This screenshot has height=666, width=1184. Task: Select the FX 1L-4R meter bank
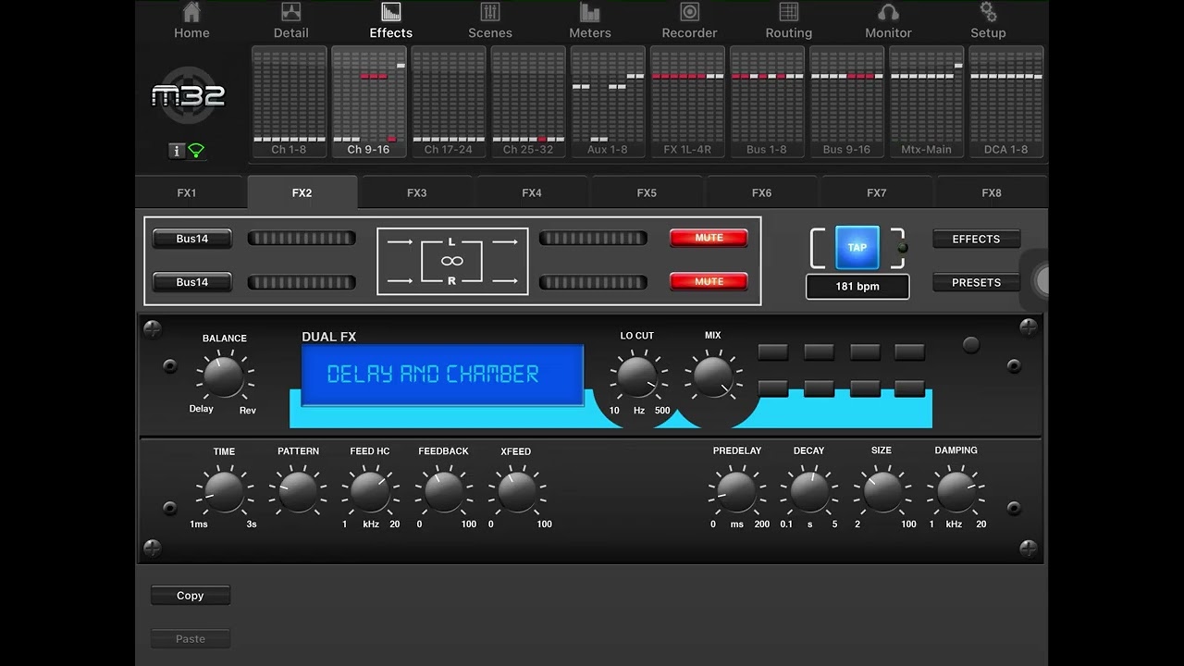687,102
